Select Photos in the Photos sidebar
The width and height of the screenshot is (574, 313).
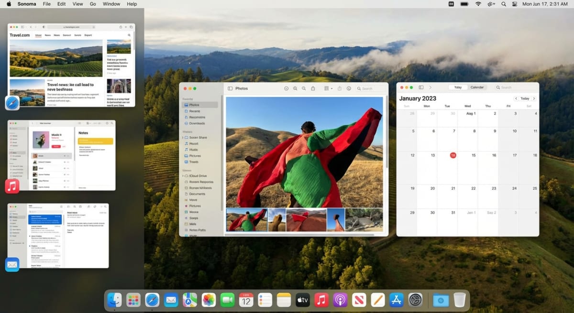pos(200,105)
